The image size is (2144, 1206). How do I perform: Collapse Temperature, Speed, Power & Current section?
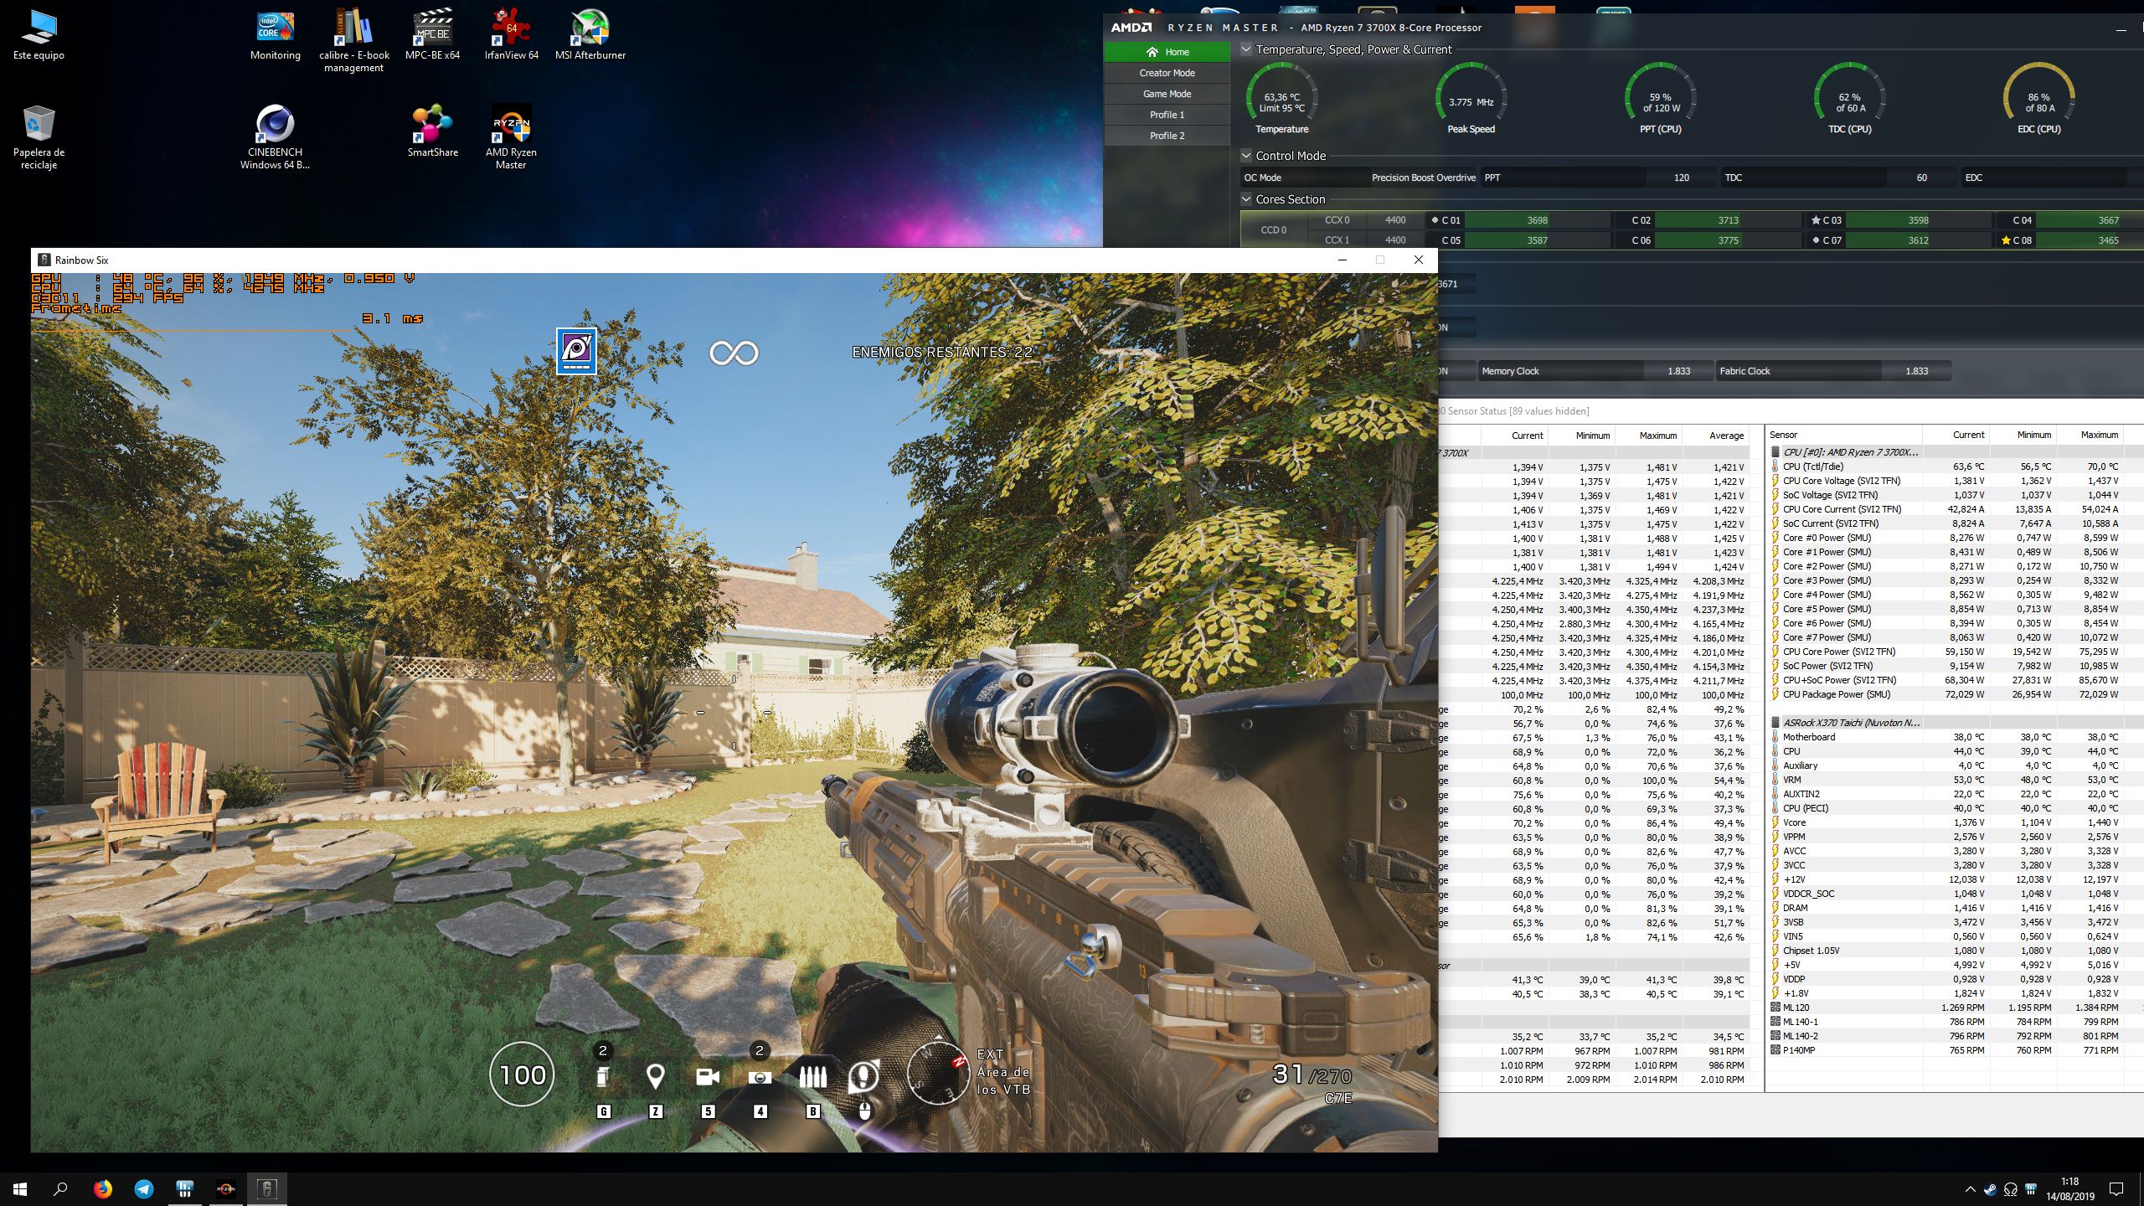[x=1246, y=49]
